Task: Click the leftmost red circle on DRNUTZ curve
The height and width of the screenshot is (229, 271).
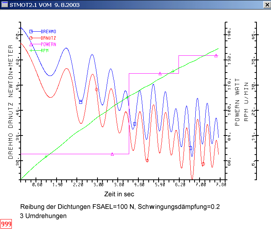Action: pyautogui.click(x=96, y=89)
